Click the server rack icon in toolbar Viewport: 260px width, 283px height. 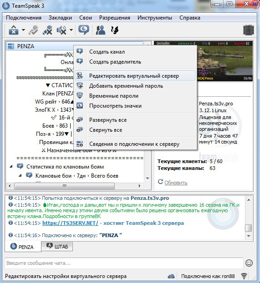click(x=249, y=30)
